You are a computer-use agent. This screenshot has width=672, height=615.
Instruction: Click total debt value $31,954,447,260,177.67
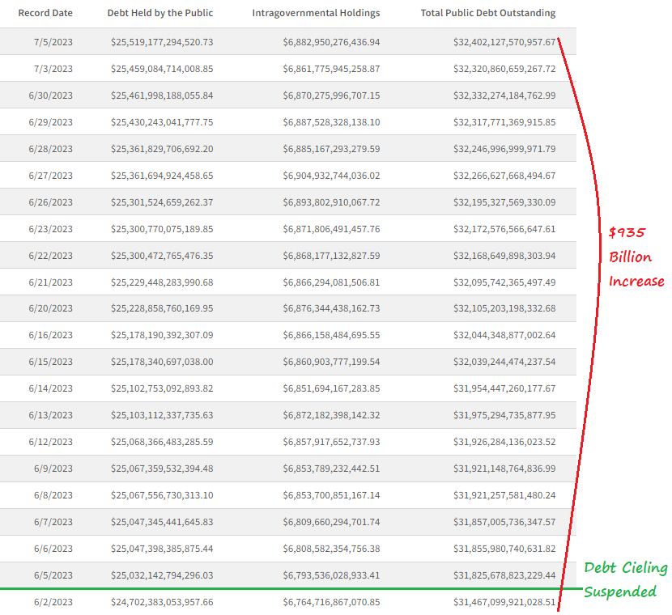click(x=504, y=388)
